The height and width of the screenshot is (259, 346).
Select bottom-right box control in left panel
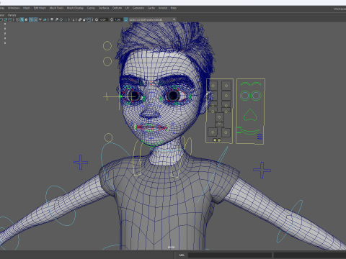226,132
